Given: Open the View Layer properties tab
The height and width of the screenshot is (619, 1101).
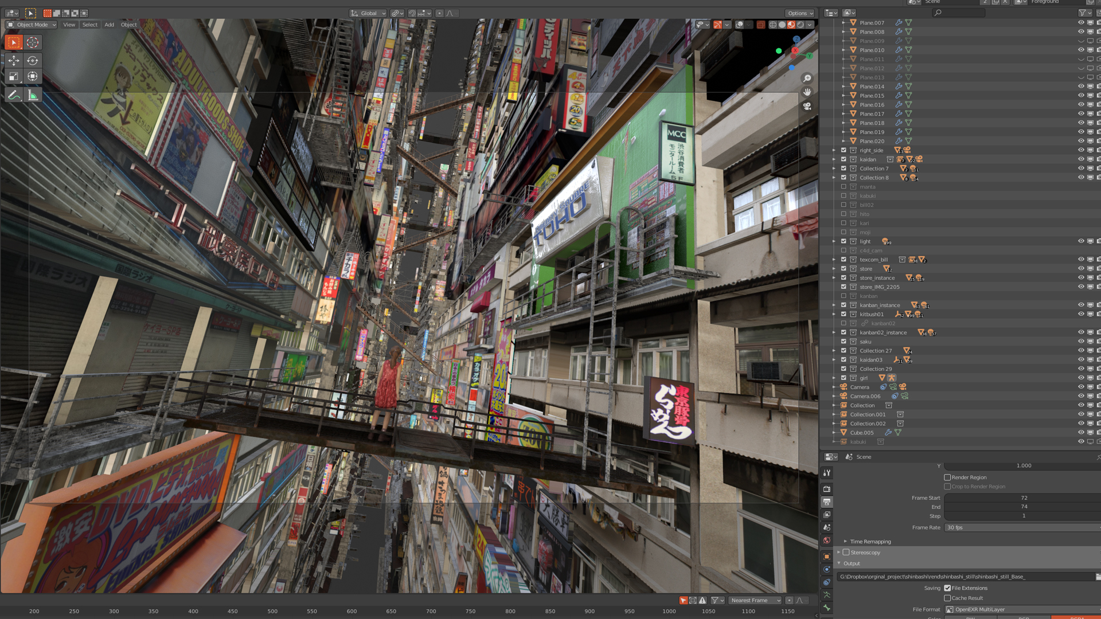Looking at the screenshot, I should click(x=827, y=515).
